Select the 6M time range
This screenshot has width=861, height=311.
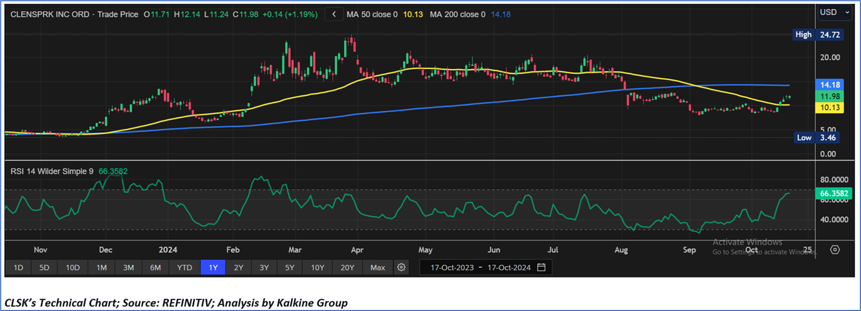coord(155,267)
